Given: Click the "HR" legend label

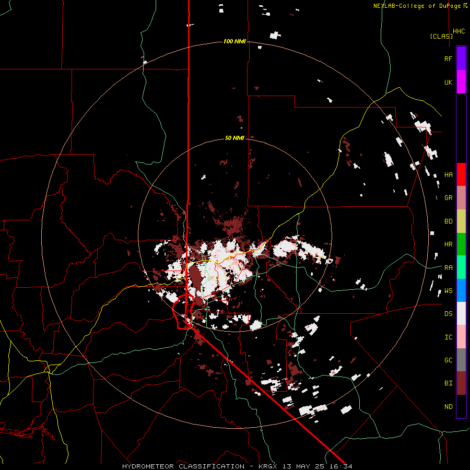Looking at the screenshot, I should point(448,244).
